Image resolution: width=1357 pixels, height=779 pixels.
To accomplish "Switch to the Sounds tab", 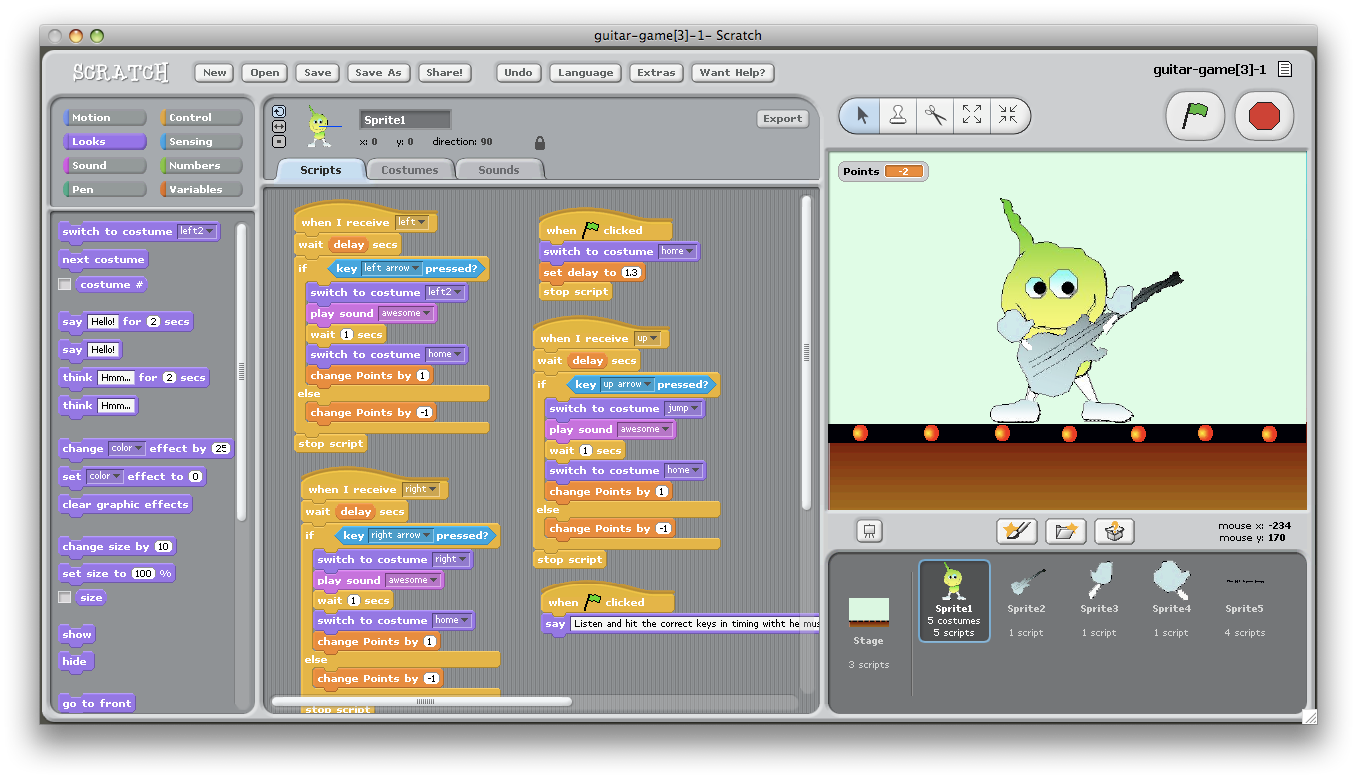I will (x=499, y=170).
